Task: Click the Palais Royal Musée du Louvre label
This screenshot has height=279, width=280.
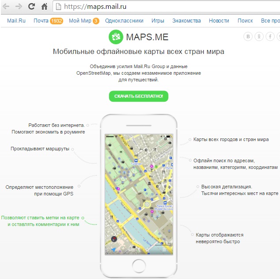Action: tap(164, 207)
